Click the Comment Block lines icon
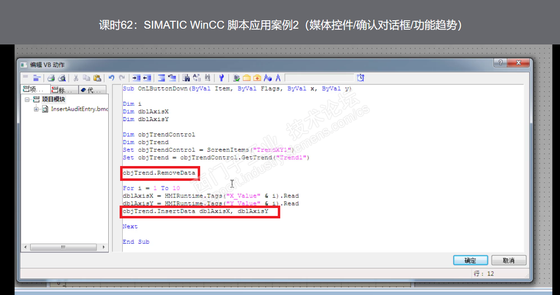 click(162, 78)
